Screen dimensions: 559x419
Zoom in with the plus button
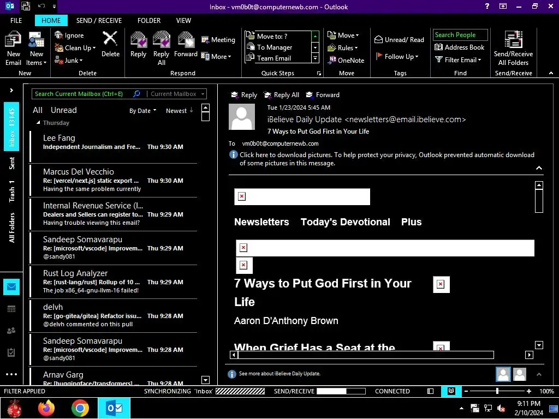coord(528,391)
